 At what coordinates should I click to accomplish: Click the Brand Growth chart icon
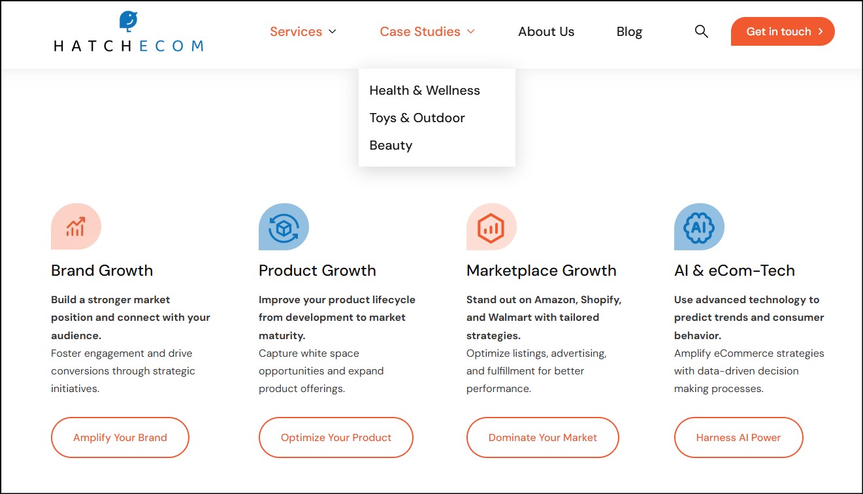click(76, 227)
